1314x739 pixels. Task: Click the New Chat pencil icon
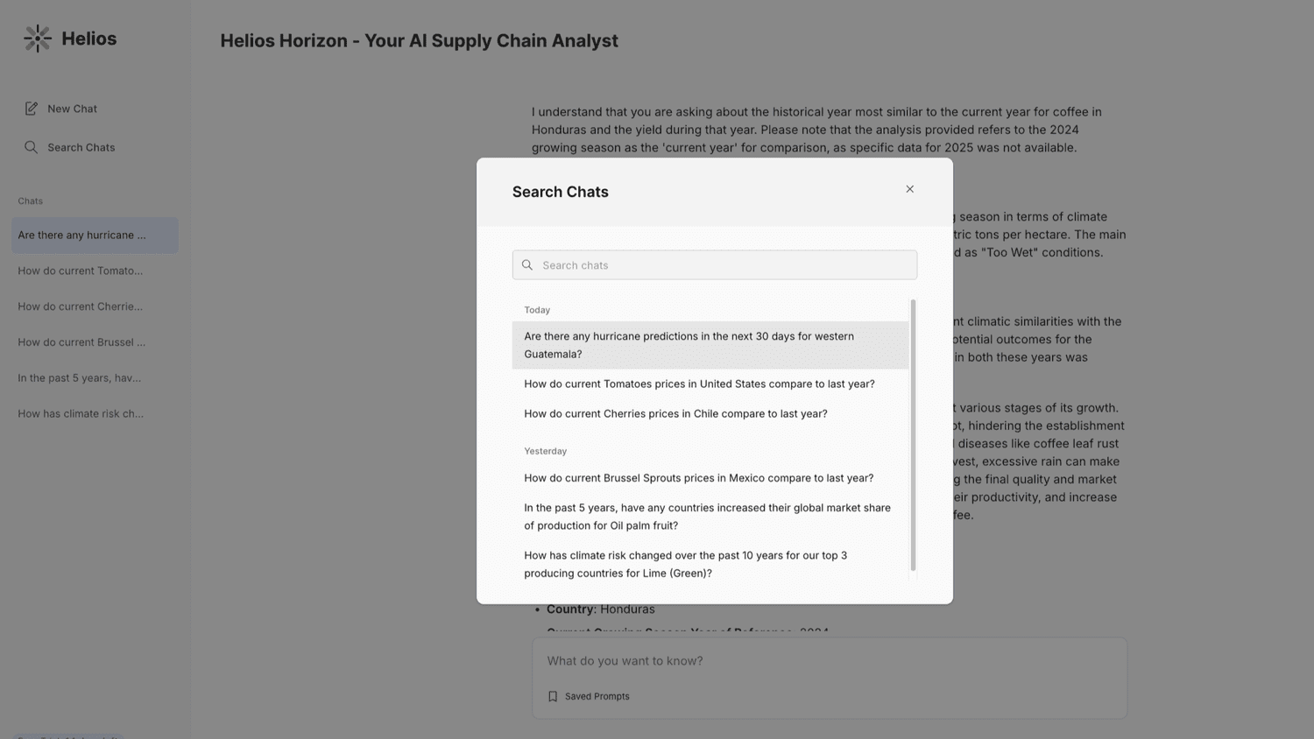pos(32,109)
